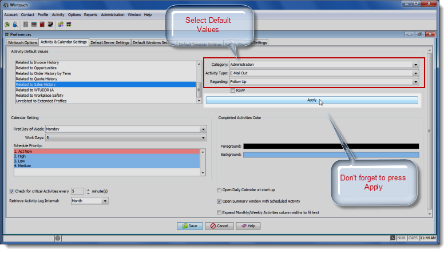Select Related to Order History by Term
Image resolution: width=448 pixels, height=253 pixels.
point(106,73)
